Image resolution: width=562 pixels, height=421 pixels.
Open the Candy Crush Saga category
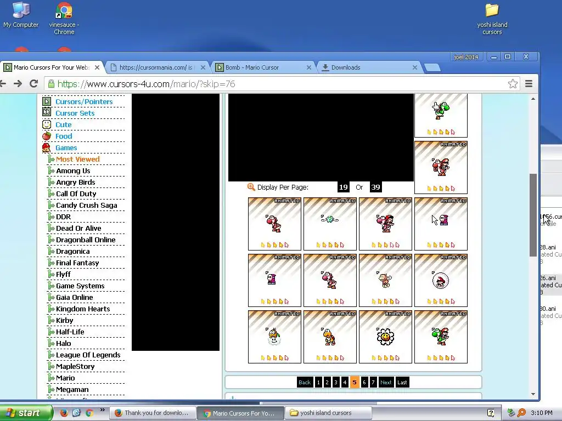(x=86, y=205)
